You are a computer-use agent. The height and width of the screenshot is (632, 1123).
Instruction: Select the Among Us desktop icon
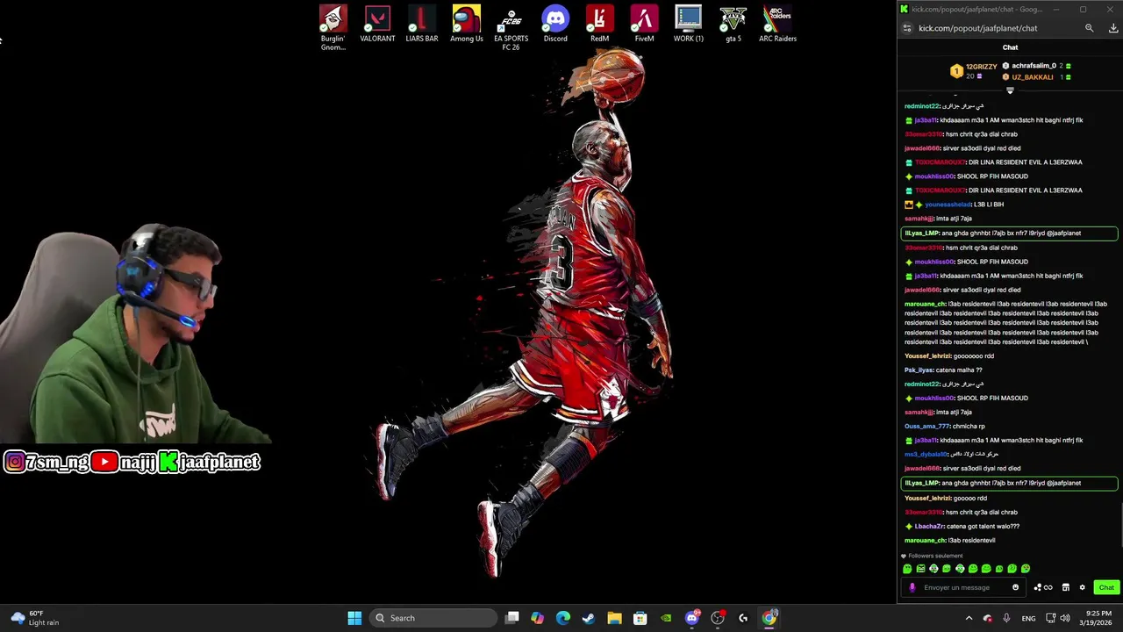tap(467, 25)
